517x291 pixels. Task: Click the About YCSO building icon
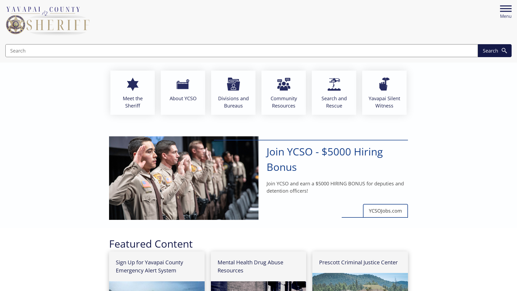(183, 84)
